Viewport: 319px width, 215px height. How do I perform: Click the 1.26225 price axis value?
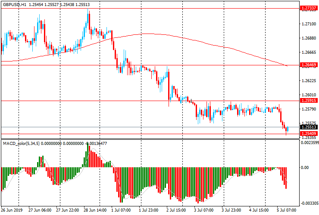pos(309,81)
